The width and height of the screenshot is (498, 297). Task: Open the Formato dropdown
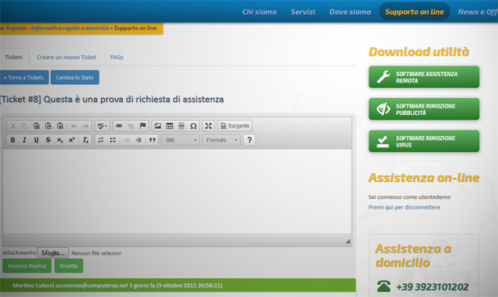222,140
